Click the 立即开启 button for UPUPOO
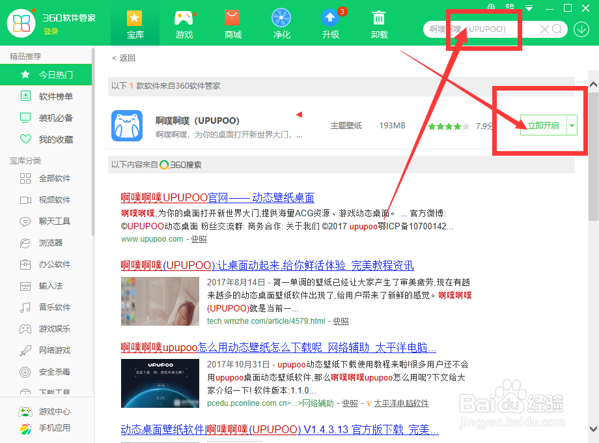The image size is (599, 443). (544, 125)
